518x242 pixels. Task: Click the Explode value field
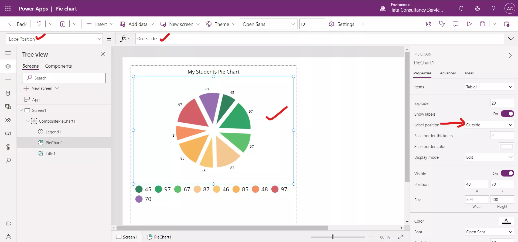coord(502,103)
